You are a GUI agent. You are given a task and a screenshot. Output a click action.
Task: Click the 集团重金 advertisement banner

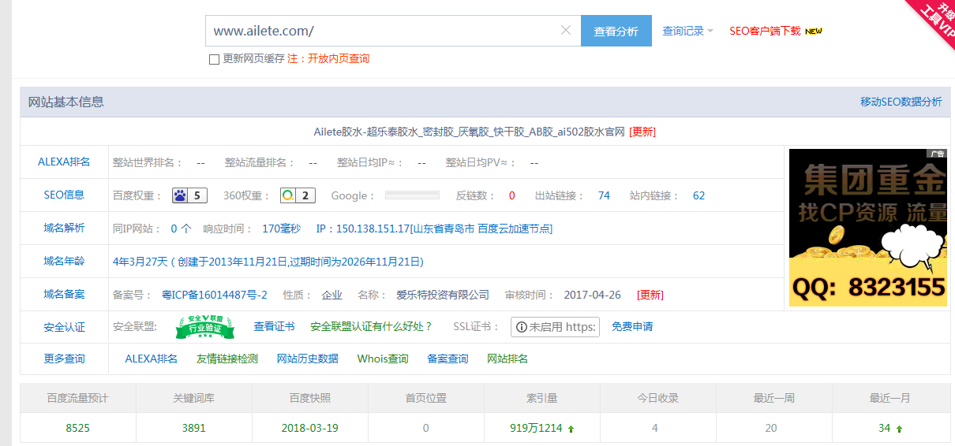pyautogui.click(x=867, y=227)
